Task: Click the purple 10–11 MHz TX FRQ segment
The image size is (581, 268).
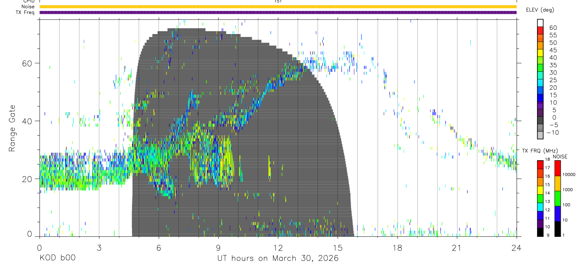Action: (540, 224)
